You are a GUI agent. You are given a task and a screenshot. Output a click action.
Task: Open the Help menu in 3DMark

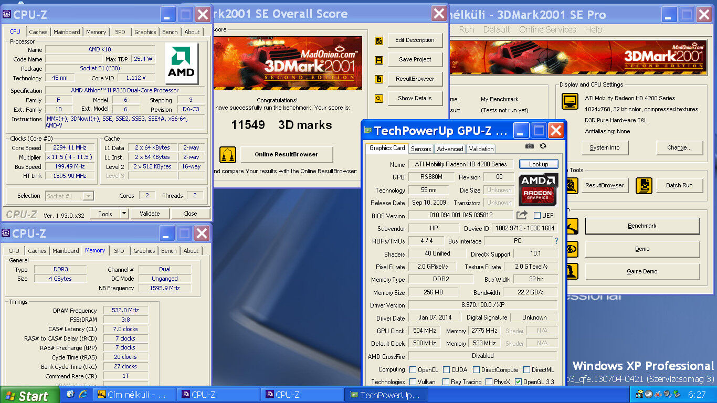tap(594, 29)
